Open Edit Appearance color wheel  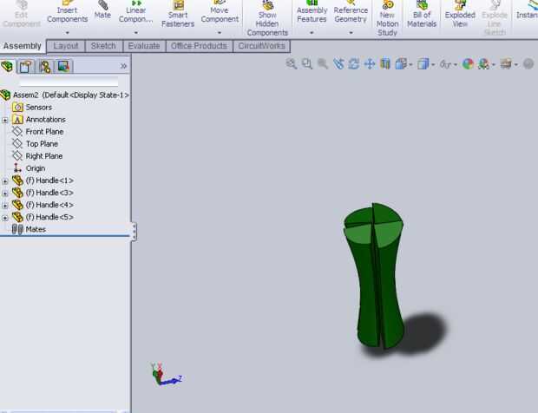pos(468,64)
